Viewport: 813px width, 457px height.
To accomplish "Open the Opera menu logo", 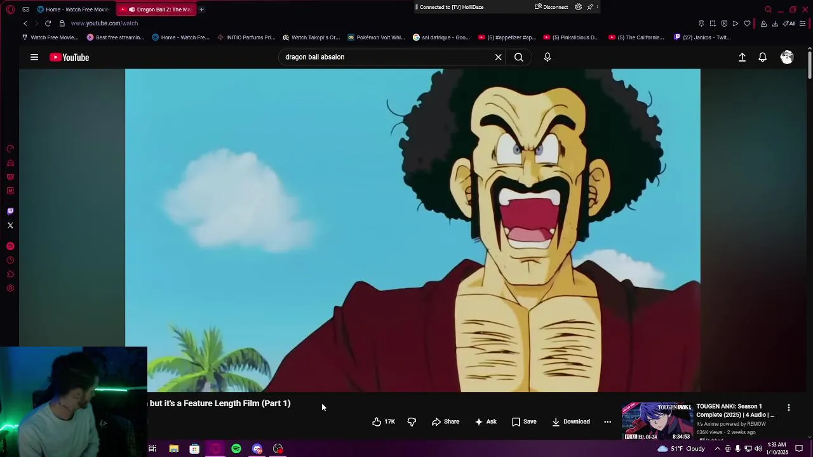I will coord(10,10).
